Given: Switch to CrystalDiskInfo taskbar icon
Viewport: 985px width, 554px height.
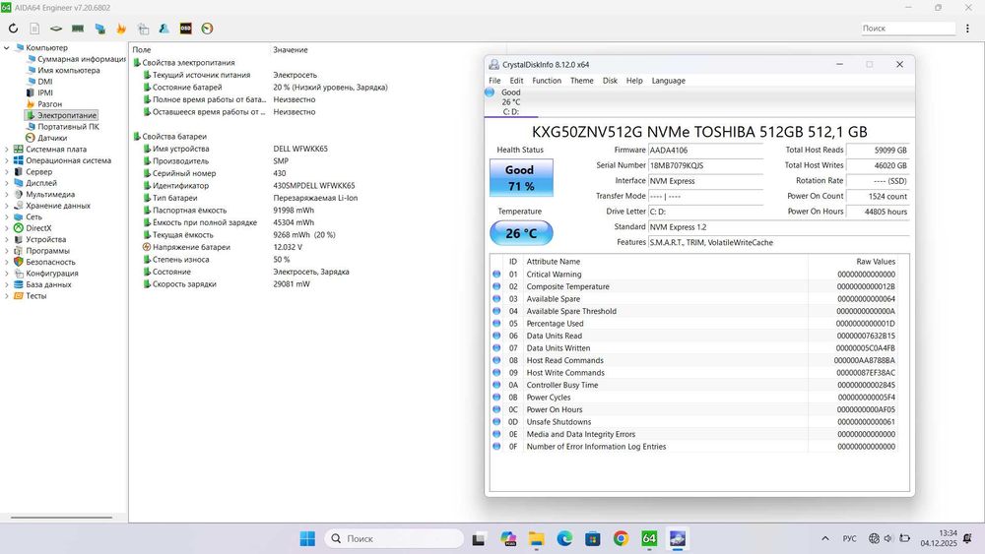Looking at the screenshot, I should click(x=678, y=538).
